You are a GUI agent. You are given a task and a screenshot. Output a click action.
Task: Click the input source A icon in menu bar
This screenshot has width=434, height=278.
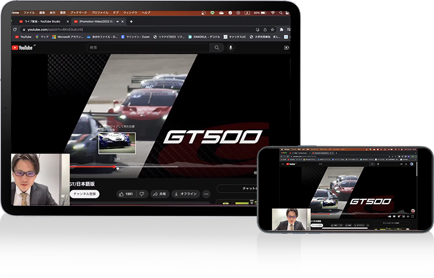tap(247, 13)
